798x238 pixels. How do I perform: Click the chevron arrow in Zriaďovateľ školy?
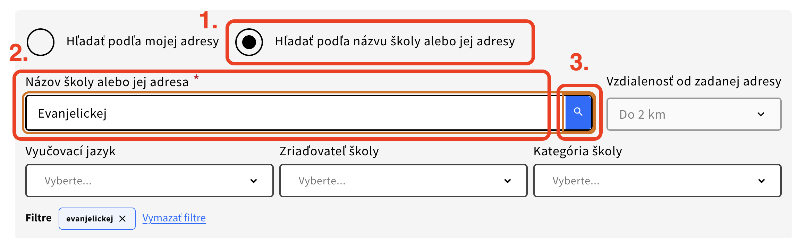pyautogui.click(x=508, y=181)
